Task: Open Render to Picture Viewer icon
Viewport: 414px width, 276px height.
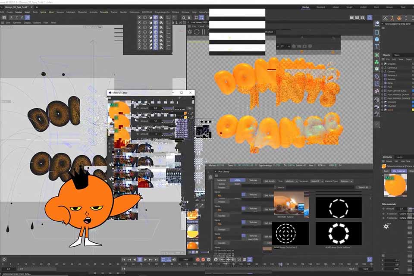Action: 357,18
